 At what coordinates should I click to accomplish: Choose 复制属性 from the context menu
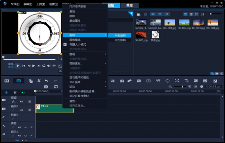pos(85,21)
